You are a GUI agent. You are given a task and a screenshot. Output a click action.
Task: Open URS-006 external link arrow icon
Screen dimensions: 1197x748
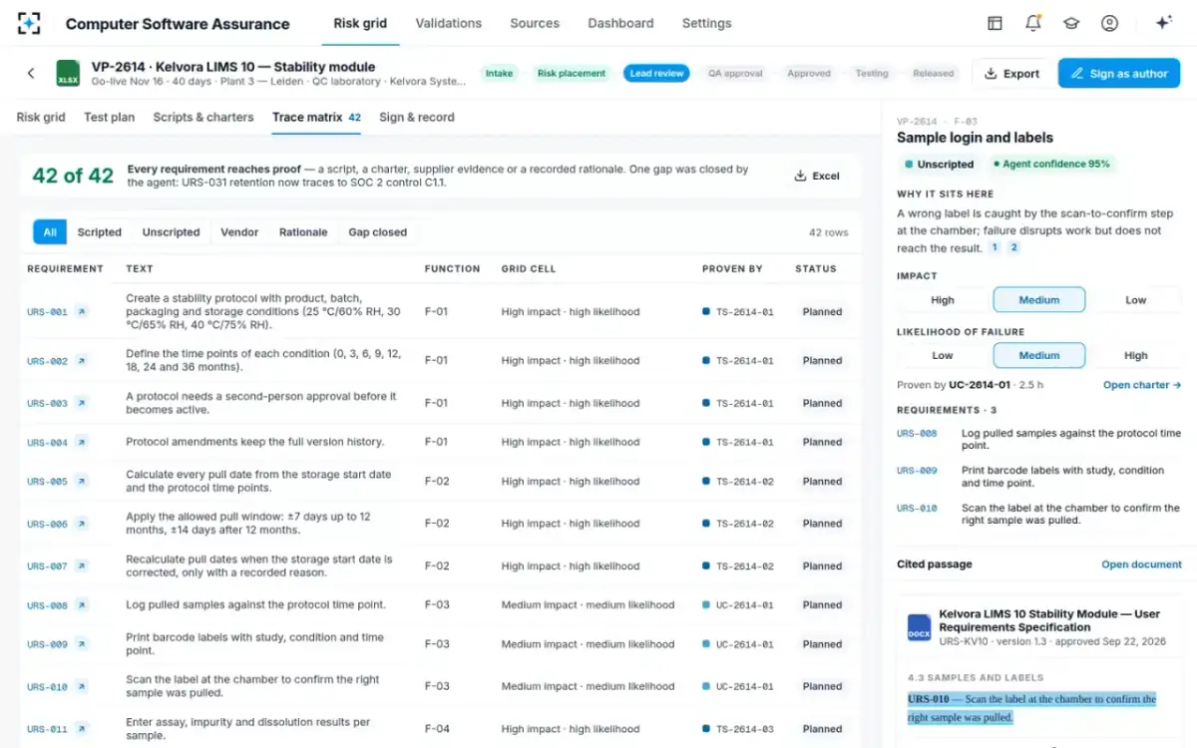tap(82, 524)
